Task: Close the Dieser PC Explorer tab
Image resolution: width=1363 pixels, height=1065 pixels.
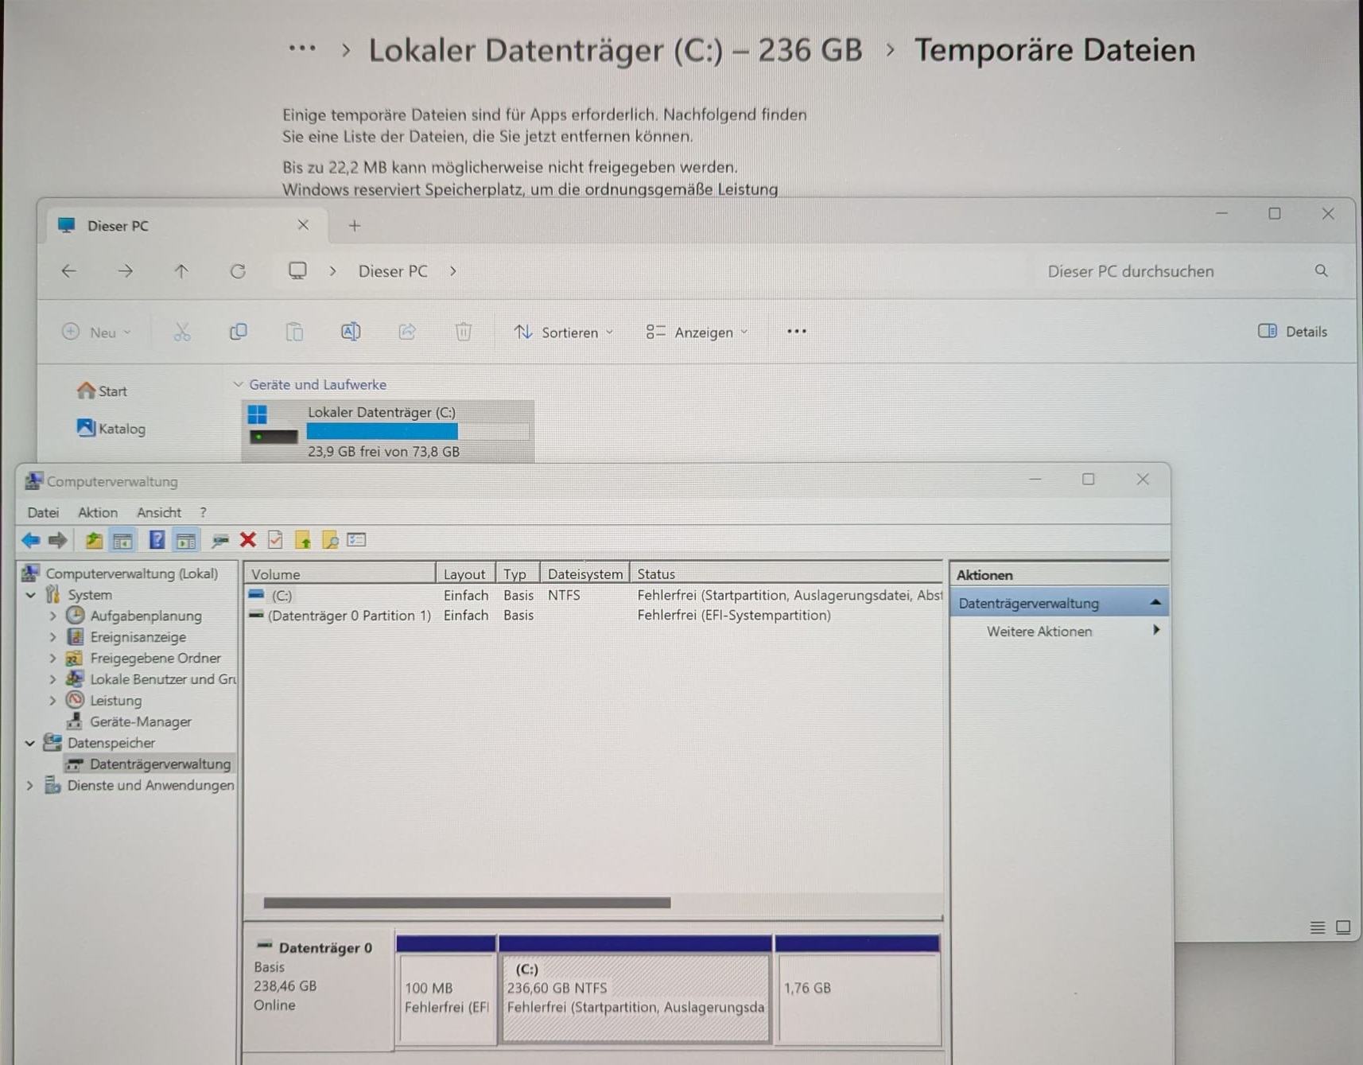Action: (303, 225)
